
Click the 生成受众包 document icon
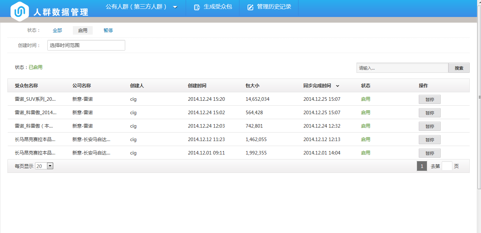coord(197,7)
